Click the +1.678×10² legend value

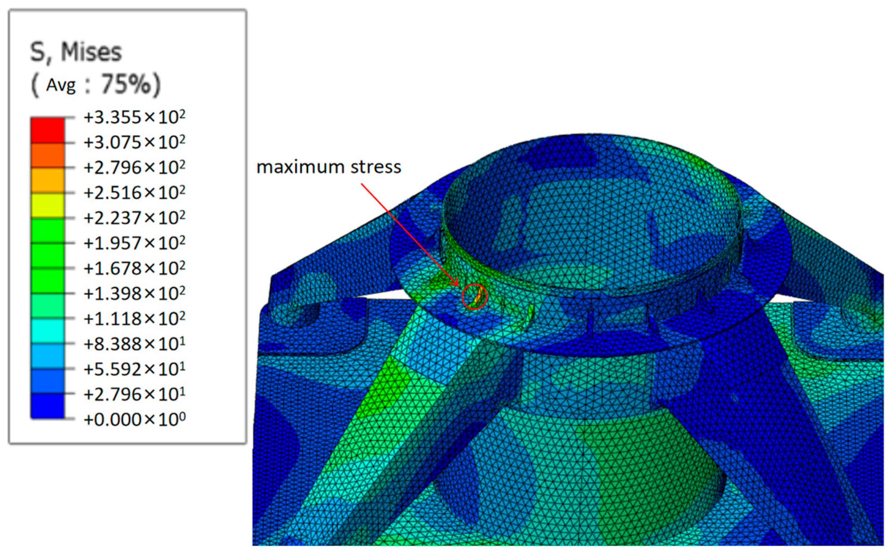[134, 268]
